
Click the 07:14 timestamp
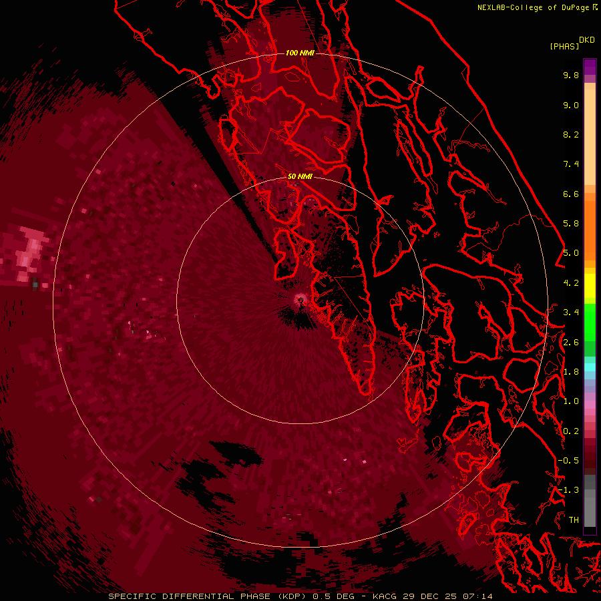(x=477, y=596)
